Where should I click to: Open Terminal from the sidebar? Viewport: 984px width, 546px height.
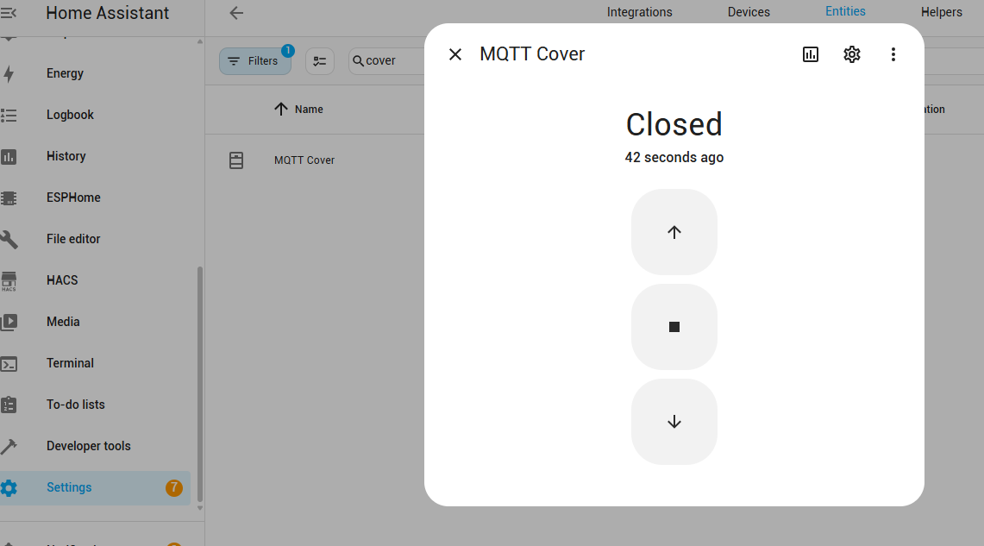tap(70, 363)
